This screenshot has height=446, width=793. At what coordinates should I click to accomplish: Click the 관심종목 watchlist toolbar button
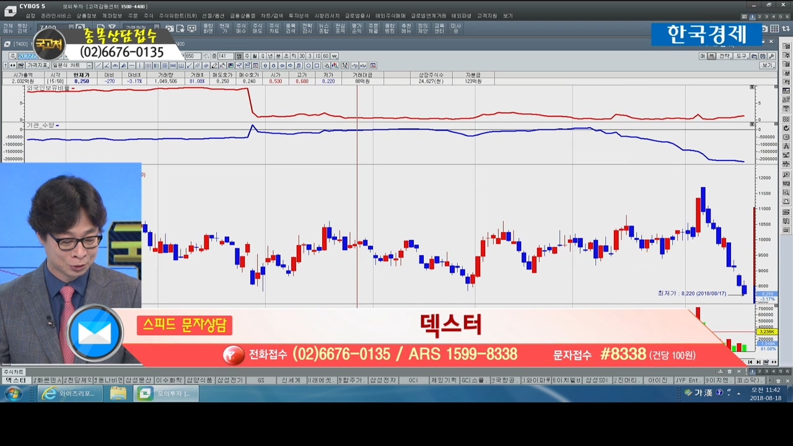point(340,28)
